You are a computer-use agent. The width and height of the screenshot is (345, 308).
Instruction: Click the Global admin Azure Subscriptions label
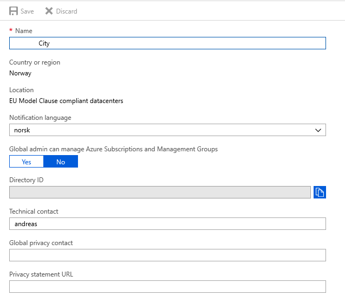(113, 149)
